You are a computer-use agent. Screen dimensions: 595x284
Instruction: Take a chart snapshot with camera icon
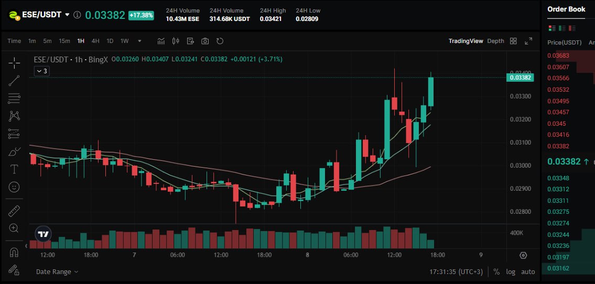coord(205,41)
